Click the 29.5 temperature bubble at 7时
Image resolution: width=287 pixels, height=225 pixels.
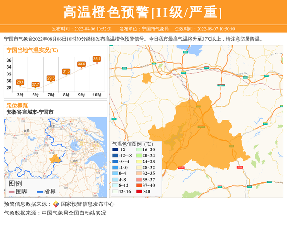click(x=51, y=78)
